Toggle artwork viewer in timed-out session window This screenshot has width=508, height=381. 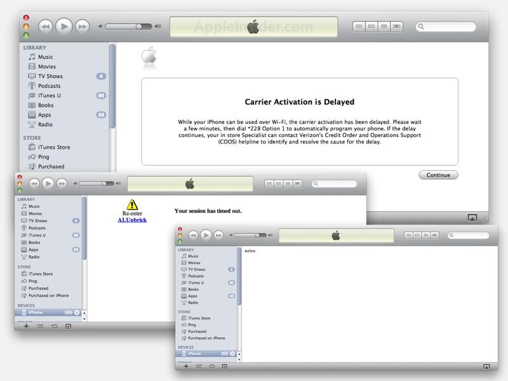click(x=68, y=326)
